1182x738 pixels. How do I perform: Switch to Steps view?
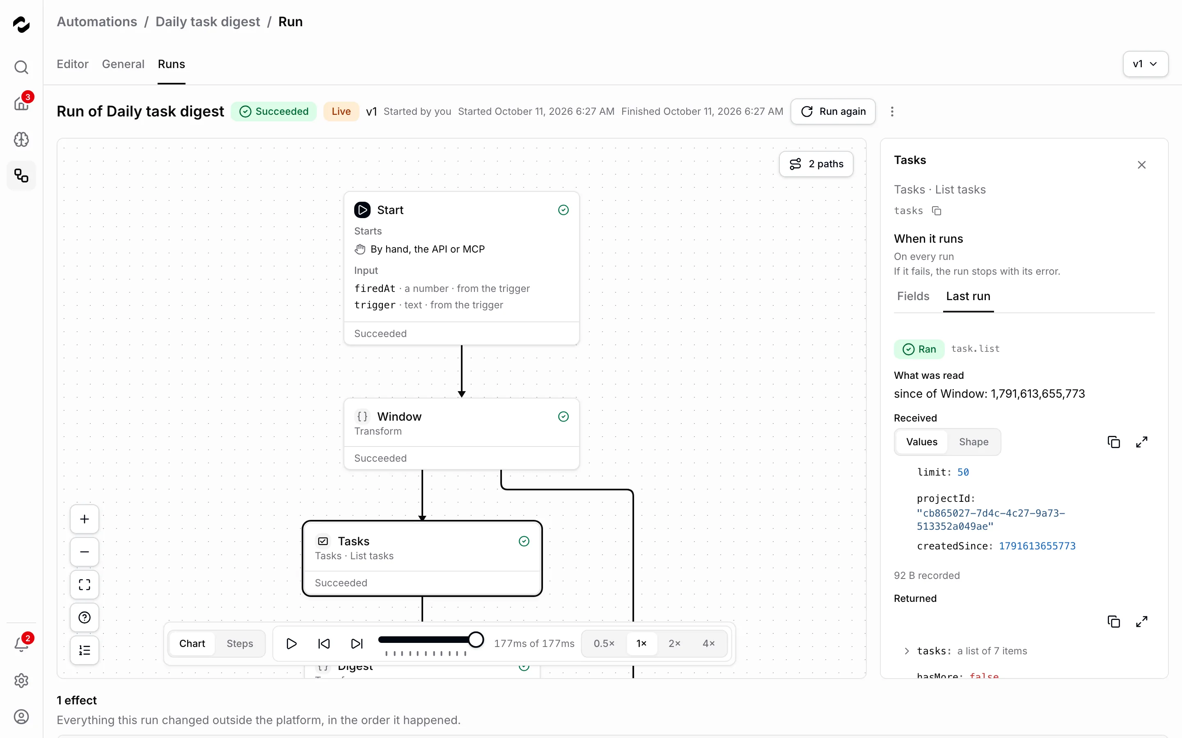(240, 644)
